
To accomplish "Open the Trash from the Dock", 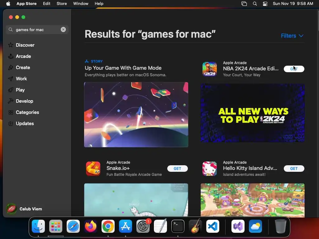I will click(281, 226).
